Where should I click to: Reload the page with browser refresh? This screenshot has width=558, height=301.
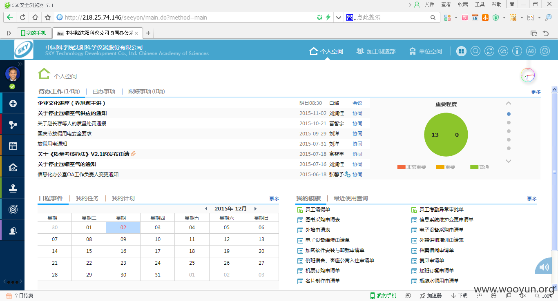22,18
